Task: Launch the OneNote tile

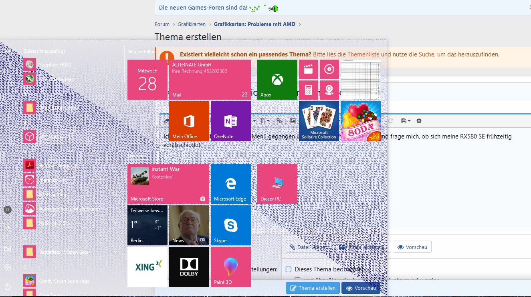Action: pyautogui.click(x=231, y=121)
